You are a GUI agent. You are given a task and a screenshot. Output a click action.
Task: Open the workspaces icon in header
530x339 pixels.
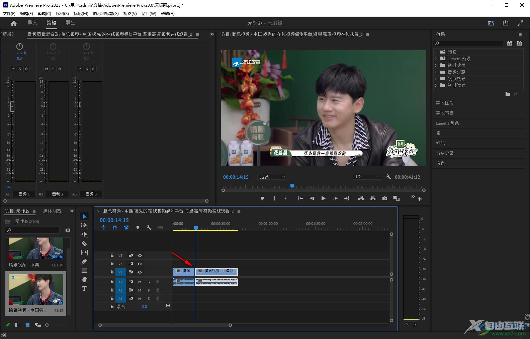(491, 23)
